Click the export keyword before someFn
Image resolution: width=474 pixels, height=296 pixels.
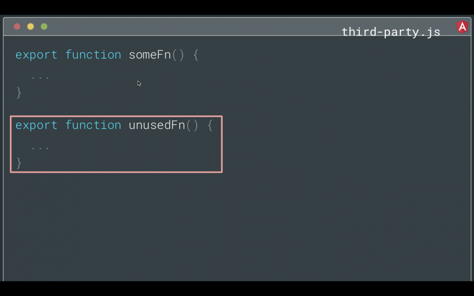click(x=36, y=55)
